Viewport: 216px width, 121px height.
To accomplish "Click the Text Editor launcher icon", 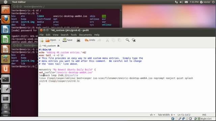I will 5,89.
